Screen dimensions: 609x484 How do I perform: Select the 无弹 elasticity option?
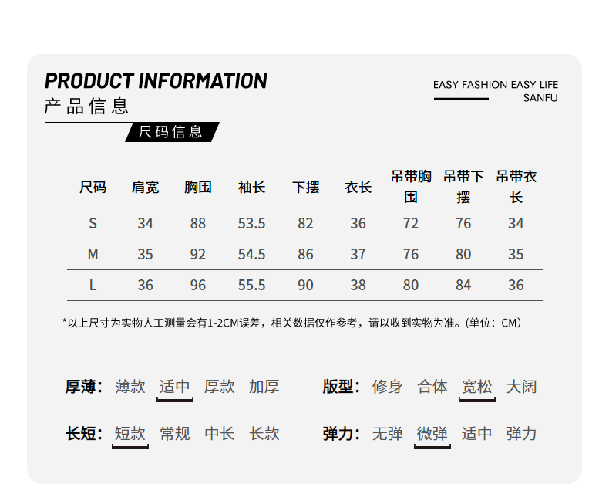pyautogui.click(x=387, y=434)
